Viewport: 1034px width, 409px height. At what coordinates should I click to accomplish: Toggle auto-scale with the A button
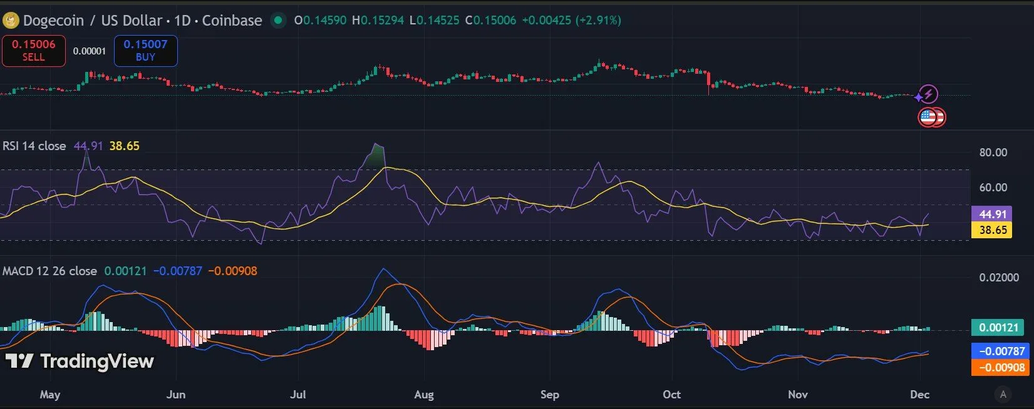pyautogui.click(x=1003, y=394)
